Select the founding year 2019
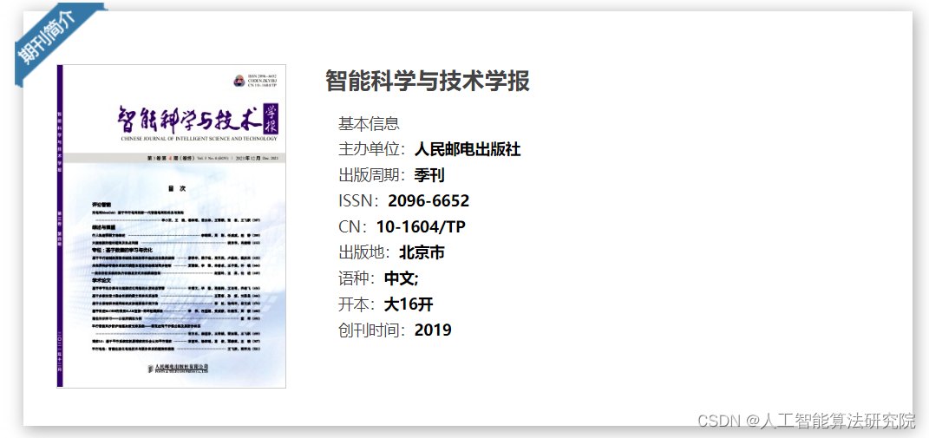929x438 pixels. [x=433, y=330]
